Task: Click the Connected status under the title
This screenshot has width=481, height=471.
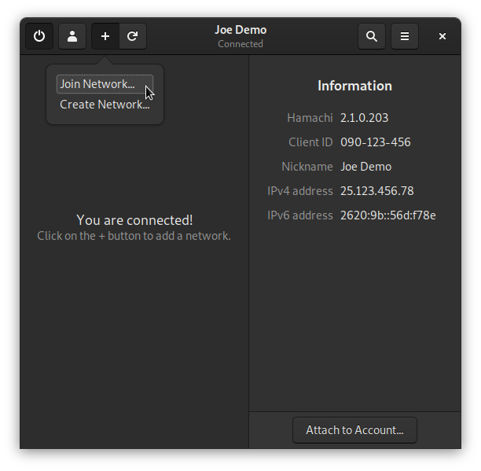Action: pyautogui.click(x=240, y=44)
